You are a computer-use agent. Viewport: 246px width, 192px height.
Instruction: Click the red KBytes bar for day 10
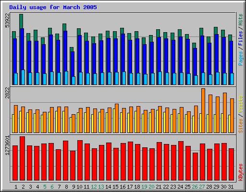tap(80, 160)
